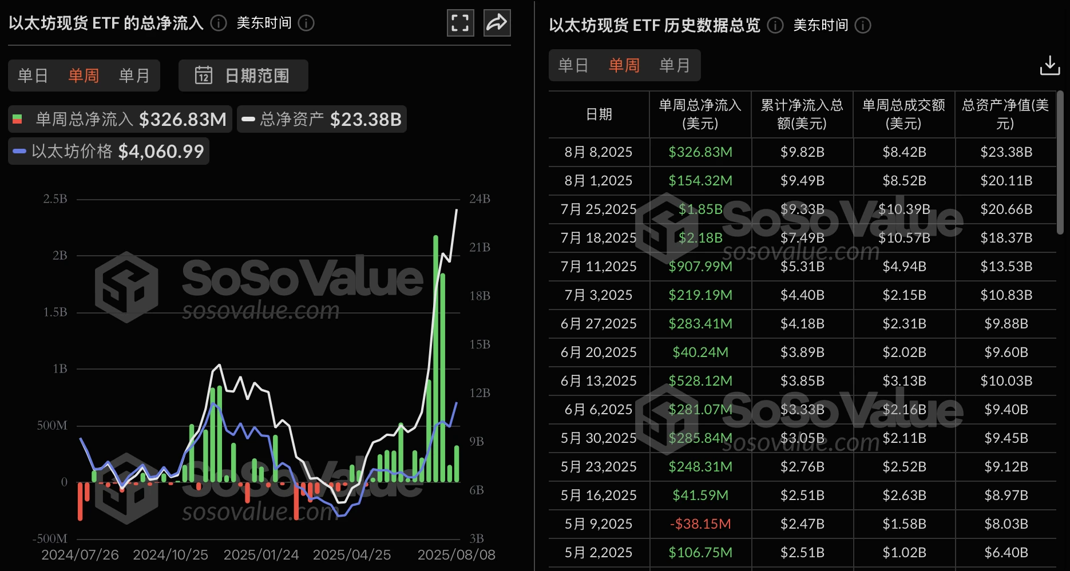Click info icon next to table's 美东时间 label
The width and height of the screenshot is (1070, 571).
(863, 26)
